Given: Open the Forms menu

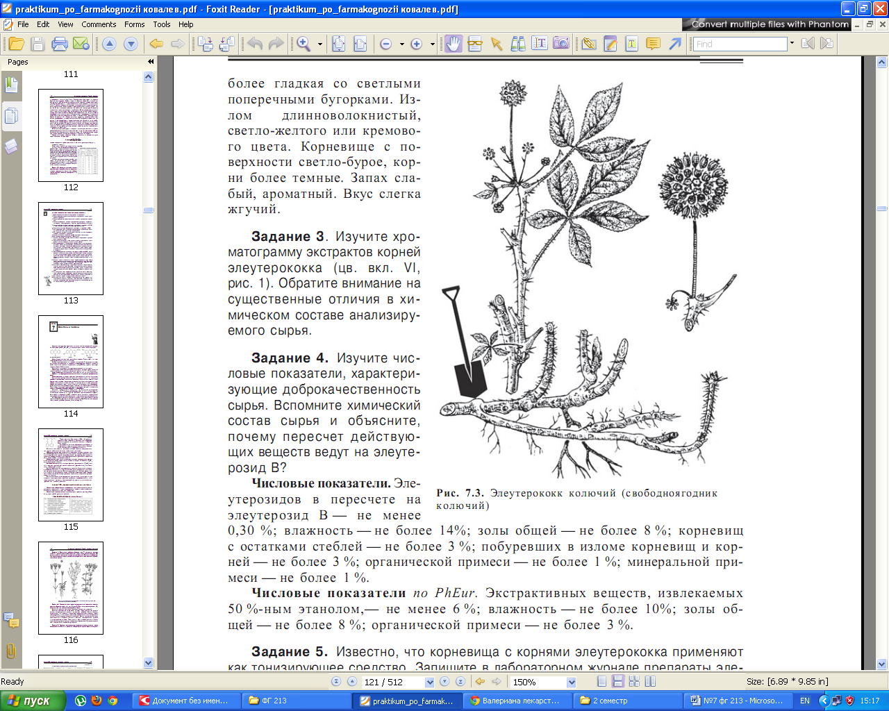Looking at the screenshot, I should pyautogui.click(x=135, y=24).
